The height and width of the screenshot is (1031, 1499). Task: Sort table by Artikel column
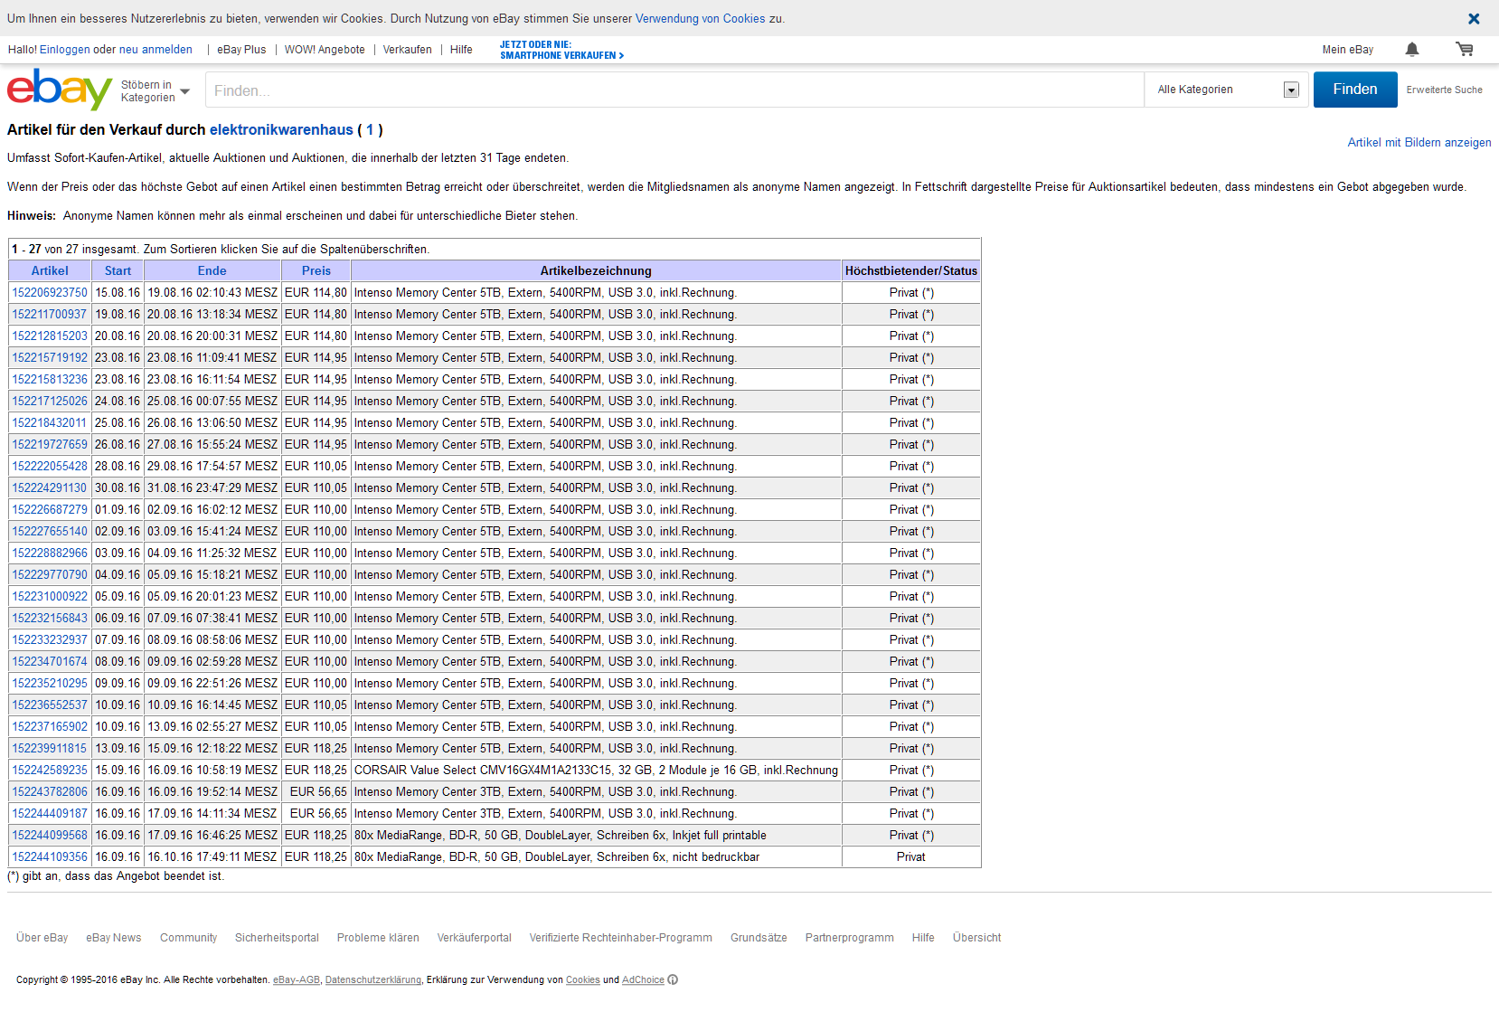pyautogui.click(x=50, y=270)
